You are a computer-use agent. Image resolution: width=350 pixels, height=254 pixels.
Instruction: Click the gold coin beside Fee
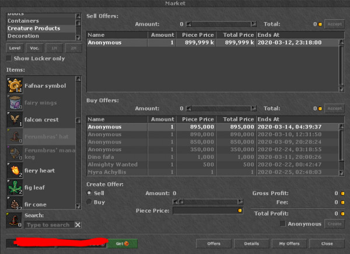tap(342, 203)
